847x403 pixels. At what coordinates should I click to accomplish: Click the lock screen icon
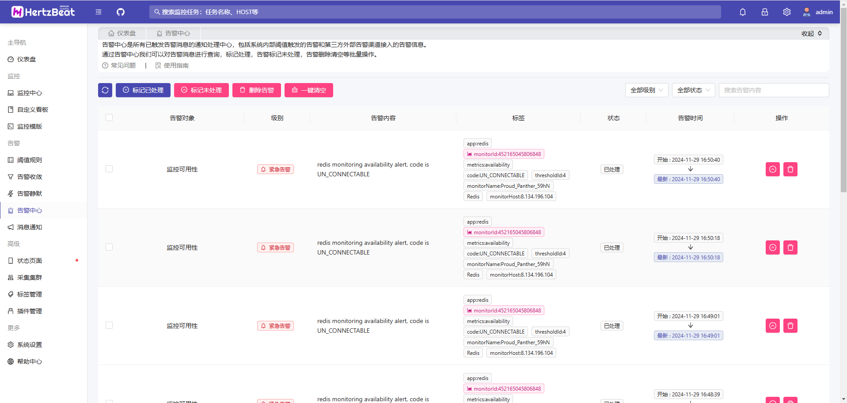click(764, 12)
